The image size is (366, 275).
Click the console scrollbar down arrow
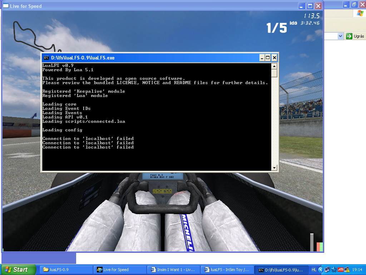[x=274, y=168]
